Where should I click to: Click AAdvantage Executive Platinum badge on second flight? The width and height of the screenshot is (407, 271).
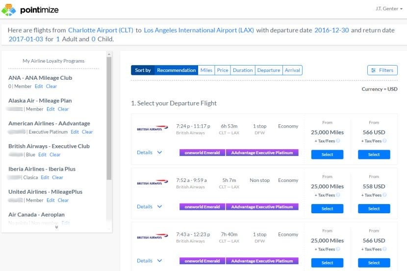(262, 207)
